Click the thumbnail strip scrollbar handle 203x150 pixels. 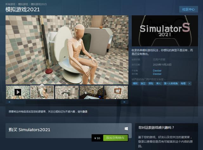19,102
